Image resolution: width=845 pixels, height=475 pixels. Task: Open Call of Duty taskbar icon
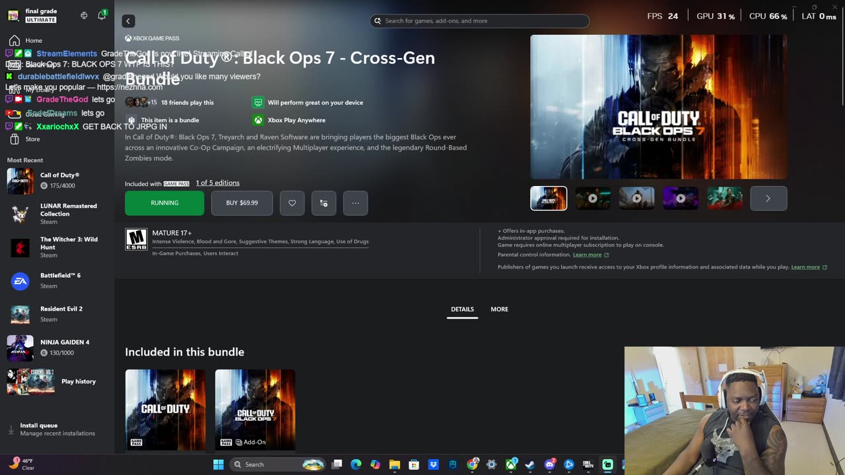588,464
